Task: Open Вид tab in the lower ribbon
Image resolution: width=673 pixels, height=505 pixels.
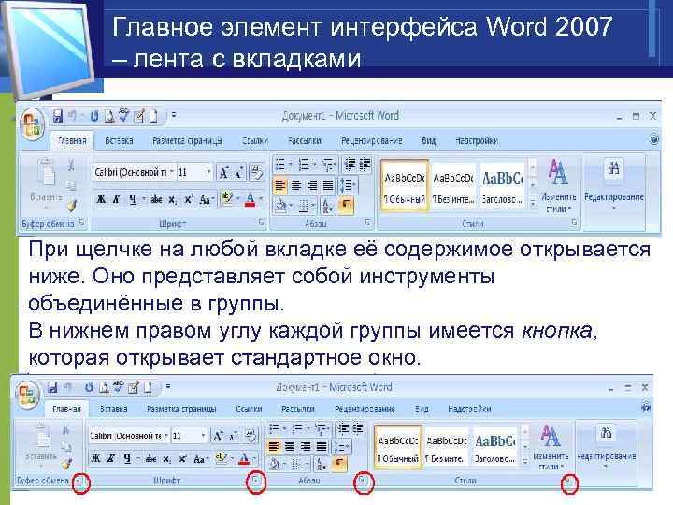Action: [x=422, y=410]
